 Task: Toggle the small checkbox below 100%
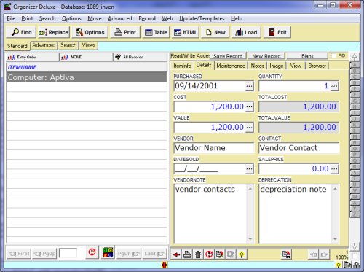(x=355, y=256)
